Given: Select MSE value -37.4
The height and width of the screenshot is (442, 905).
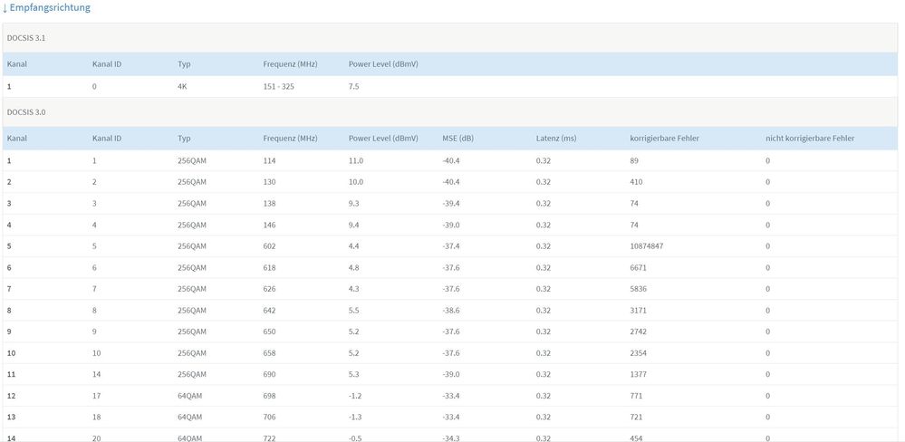Looking at the screenshot, I should point(451,245).
